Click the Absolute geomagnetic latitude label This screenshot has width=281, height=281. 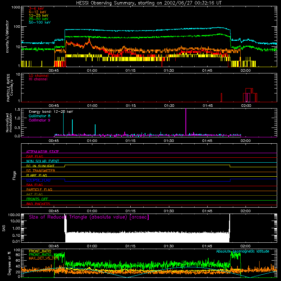(243, 251)
